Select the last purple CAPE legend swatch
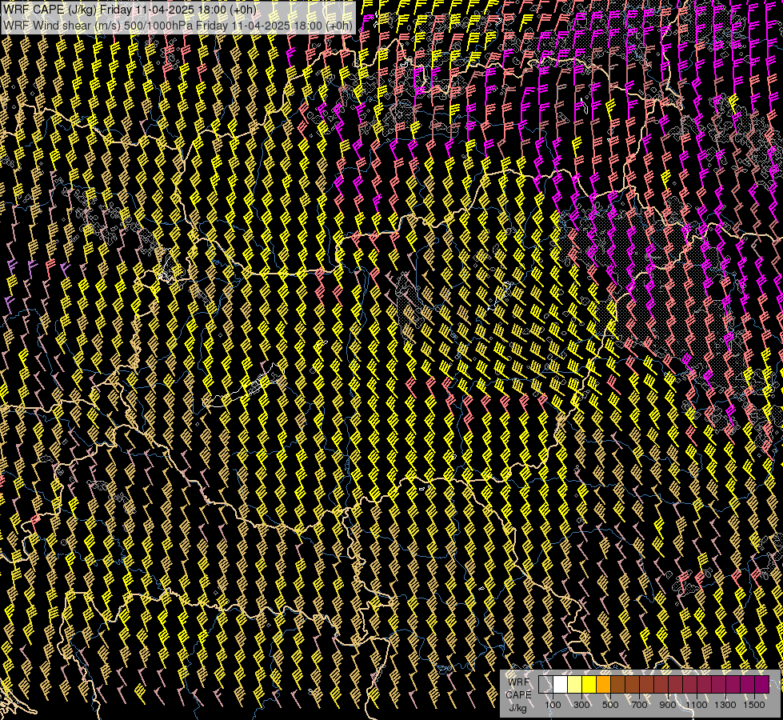The image size is (783, 720). tap(762, 685)
